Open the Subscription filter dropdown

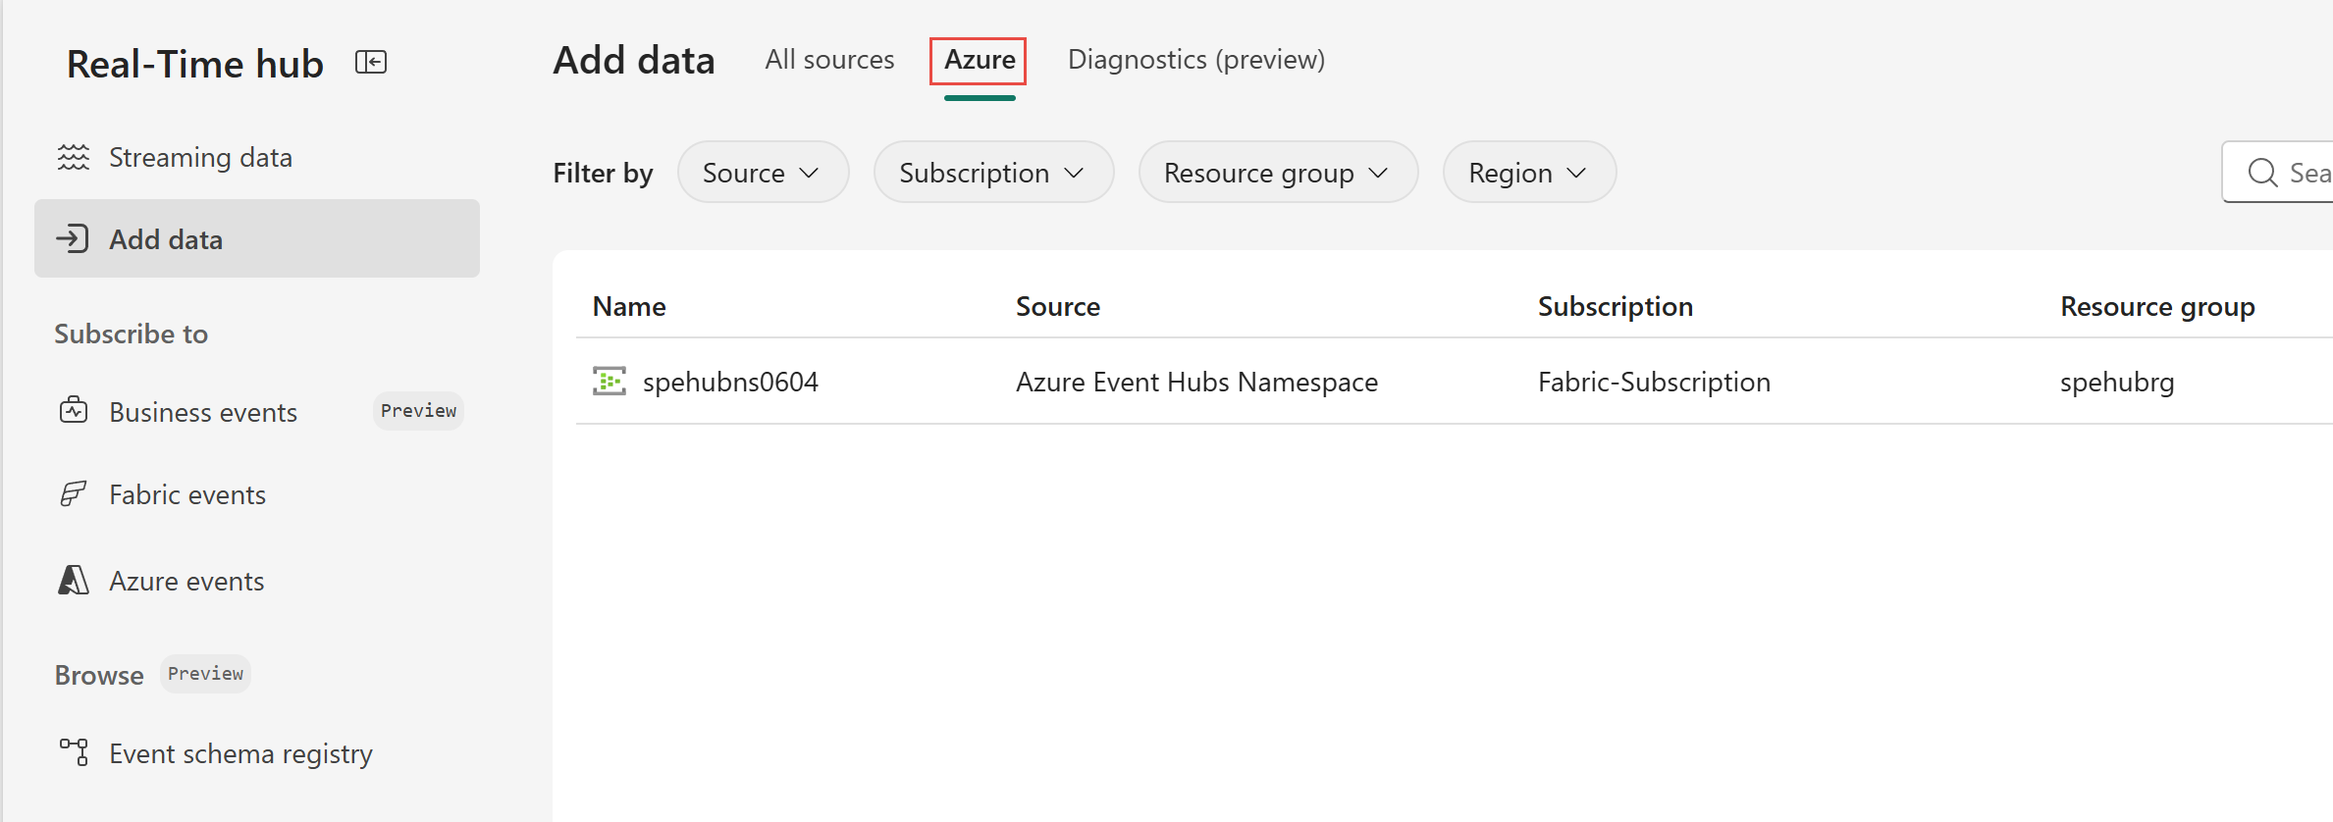coord(993,172)
